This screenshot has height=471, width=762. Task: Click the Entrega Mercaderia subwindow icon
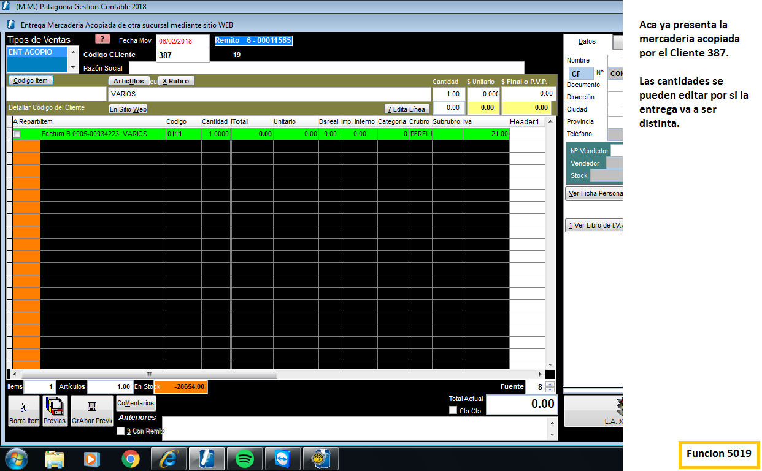pos(11,25)
